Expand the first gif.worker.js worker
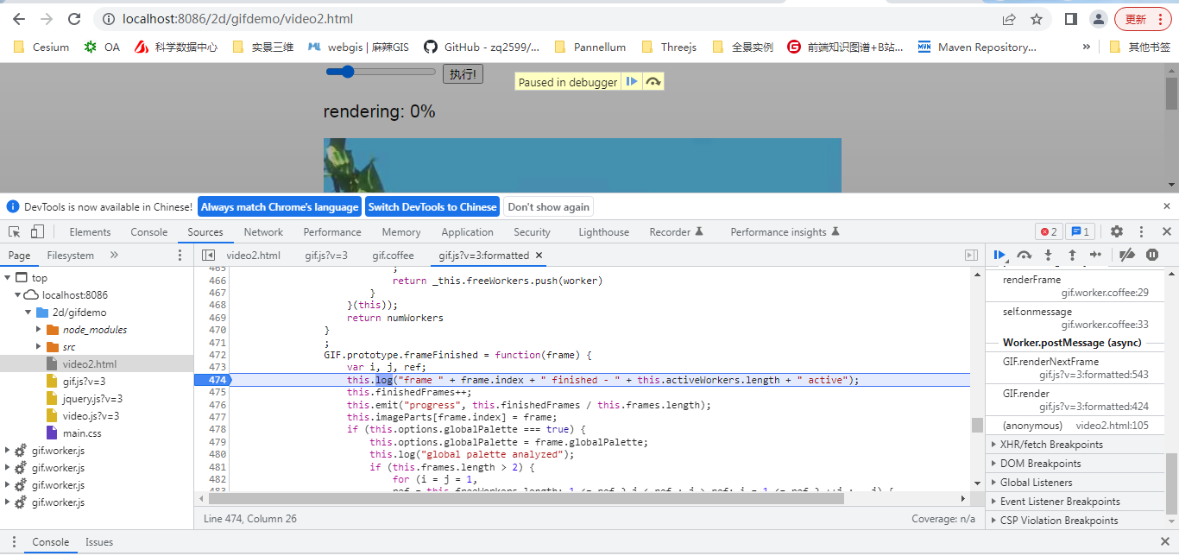 [9, 450]
